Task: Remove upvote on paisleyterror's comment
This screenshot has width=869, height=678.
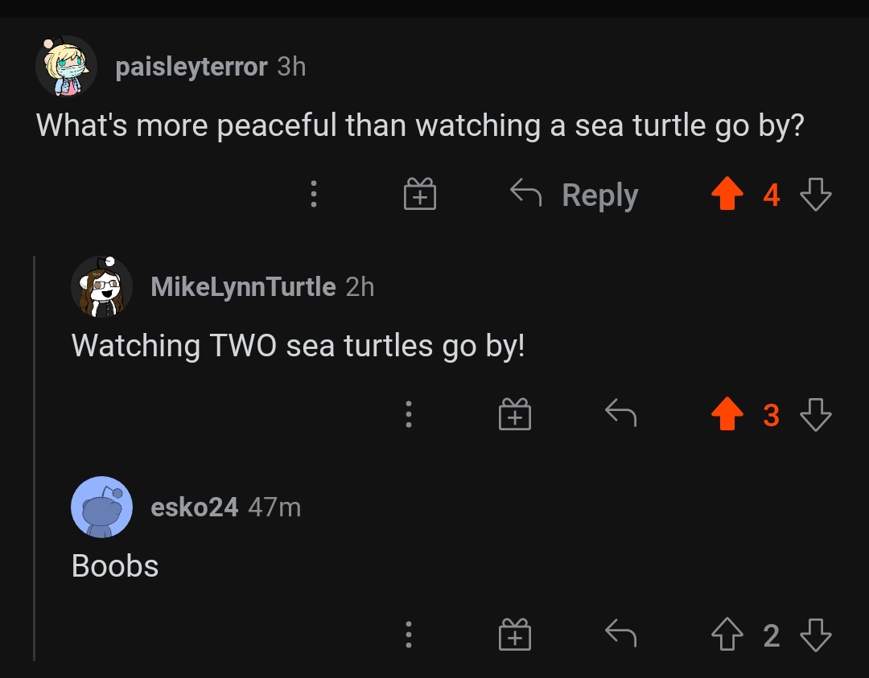Action: tap(727, 195)
